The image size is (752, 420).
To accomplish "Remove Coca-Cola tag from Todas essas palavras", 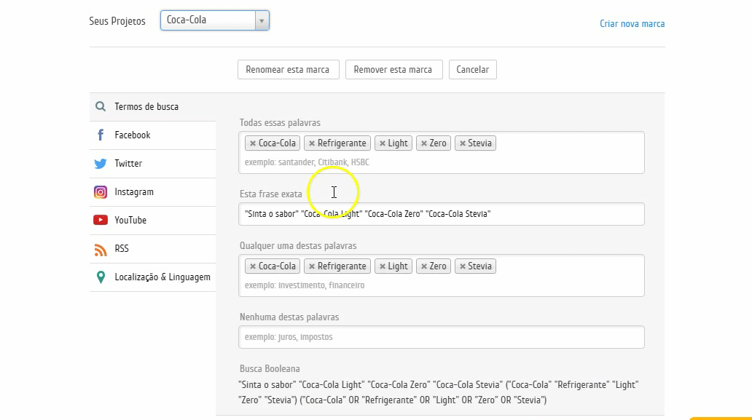I will (x=252, y=143).
